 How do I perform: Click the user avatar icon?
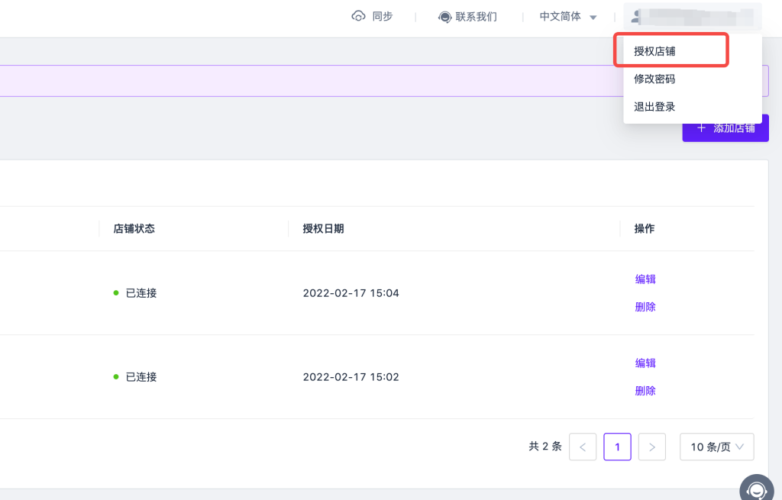tap(636, 16)
